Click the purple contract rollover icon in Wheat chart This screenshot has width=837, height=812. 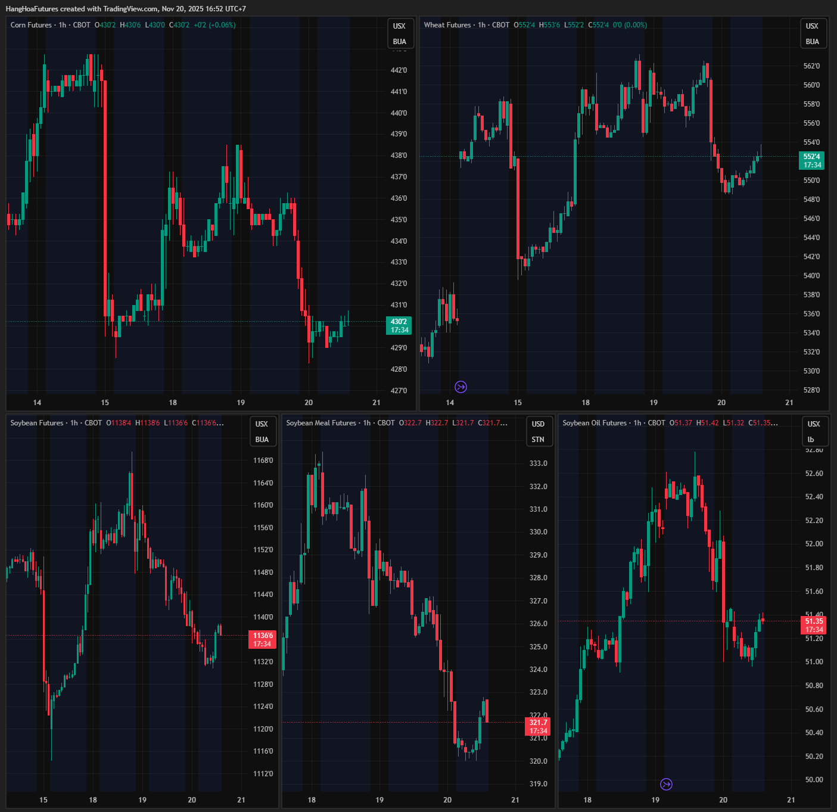(x=460, y=387)
